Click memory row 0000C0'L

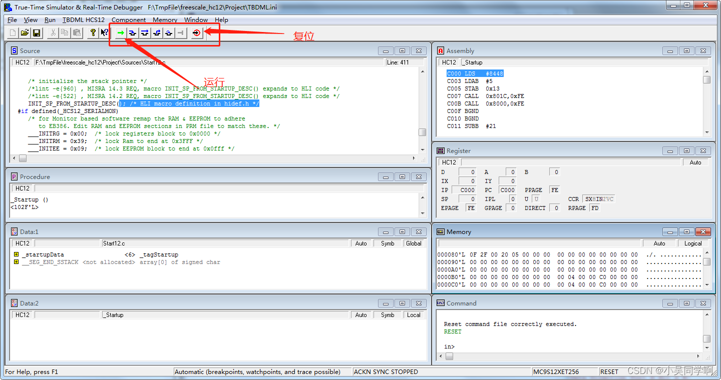[569, 284]
